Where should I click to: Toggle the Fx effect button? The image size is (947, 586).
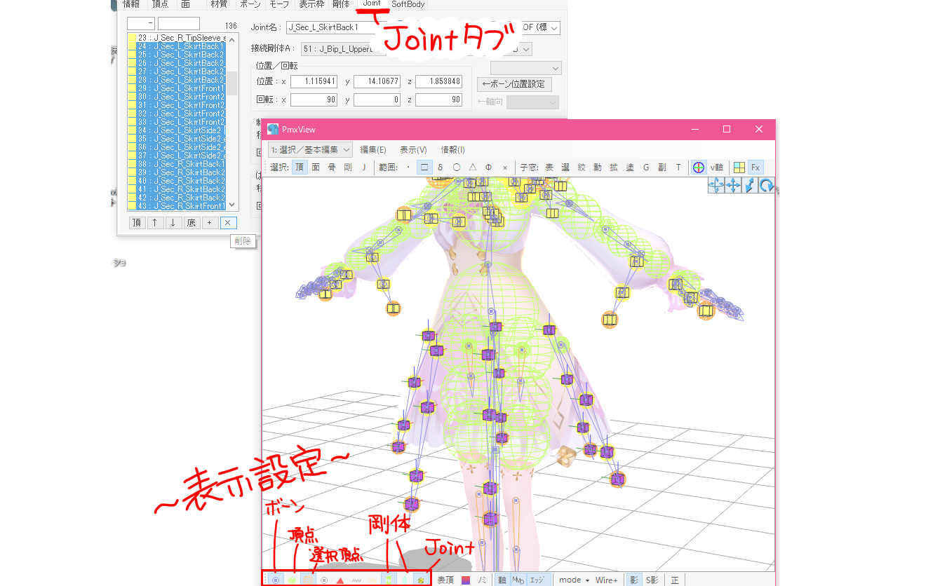[755, 168]
